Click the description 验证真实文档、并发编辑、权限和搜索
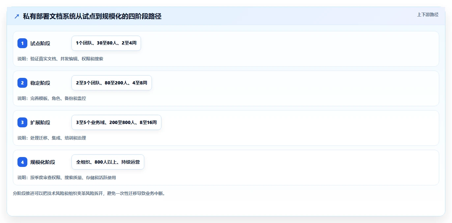Viewport: 452px width, 223px height. point(67,59)
